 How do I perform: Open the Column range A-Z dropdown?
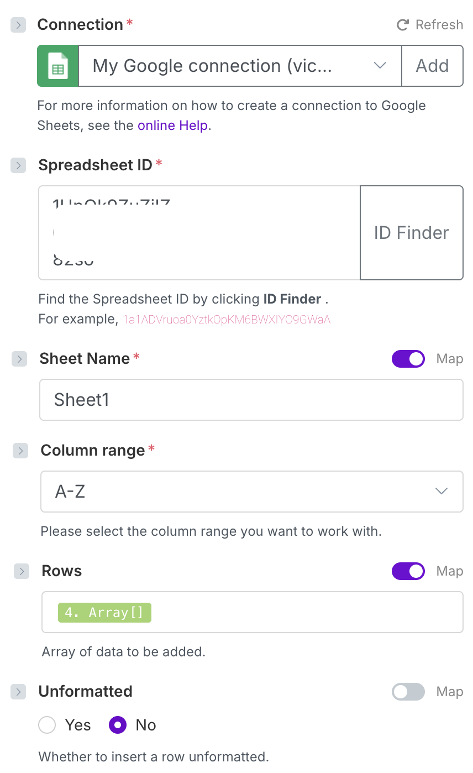[251, 492]
